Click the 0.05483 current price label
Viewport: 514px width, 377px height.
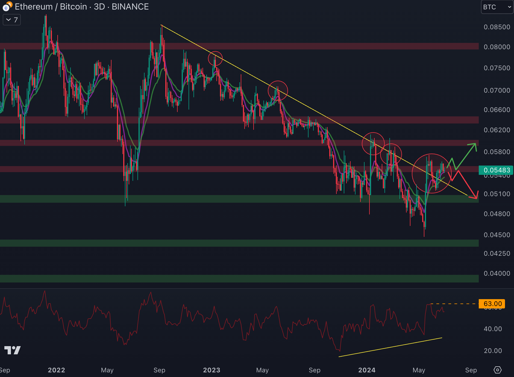pyautogui.click(x=496, y=170)
